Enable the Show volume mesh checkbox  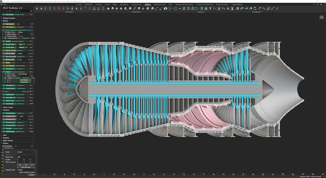18,172
